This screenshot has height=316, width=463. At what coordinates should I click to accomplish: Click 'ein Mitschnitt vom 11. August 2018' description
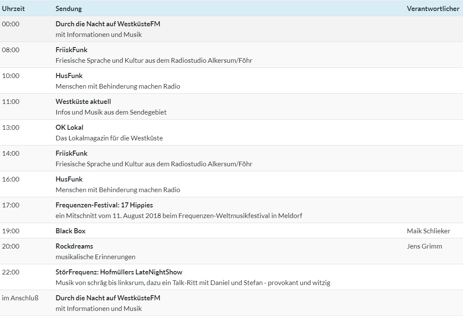pos(179,215)
